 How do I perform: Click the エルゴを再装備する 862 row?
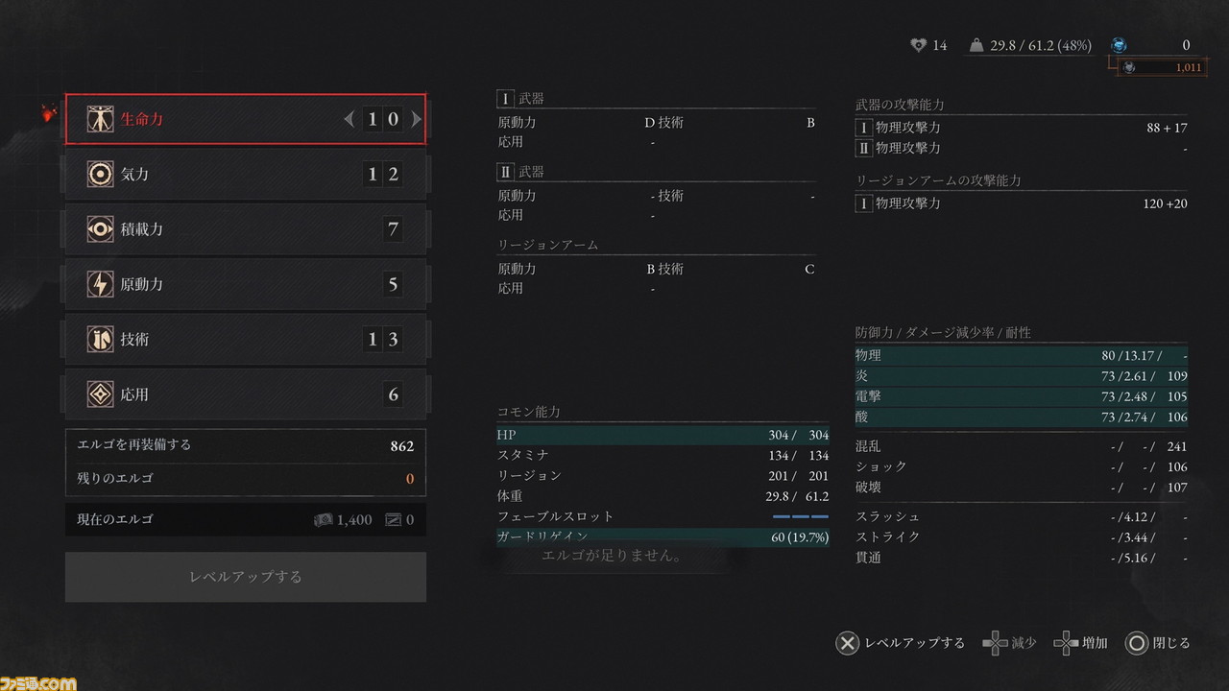click(246, 446)
